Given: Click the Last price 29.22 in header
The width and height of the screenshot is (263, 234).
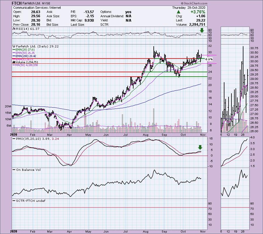Looking at the screenshot, I should (200, 20).
